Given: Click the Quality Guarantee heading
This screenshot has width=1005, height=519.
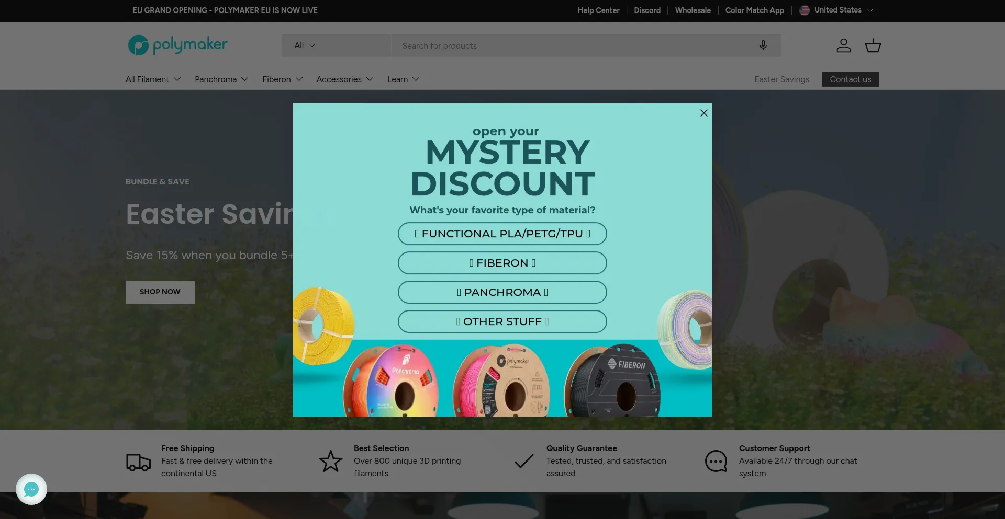Looking at the screenshot, I should (x=582, y=448).
